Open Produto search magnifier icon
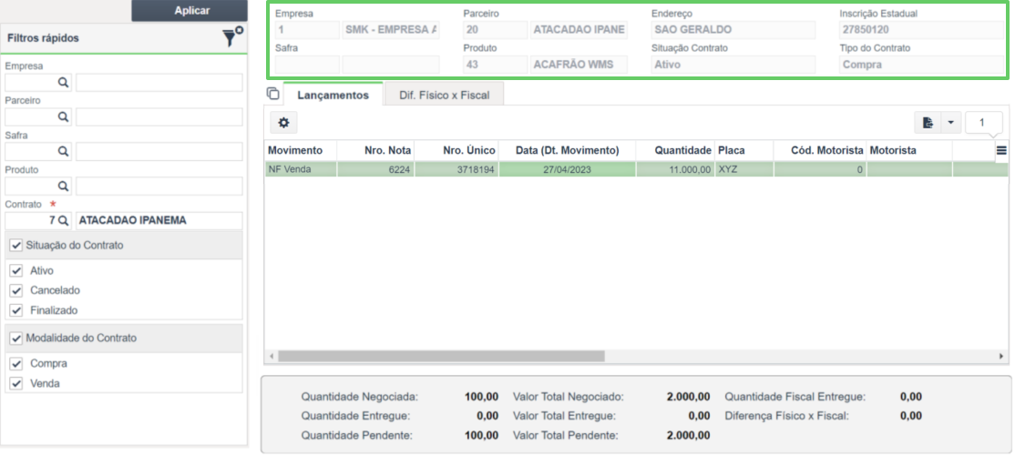Screen dimensions: 1015x455 click(63, 187)
